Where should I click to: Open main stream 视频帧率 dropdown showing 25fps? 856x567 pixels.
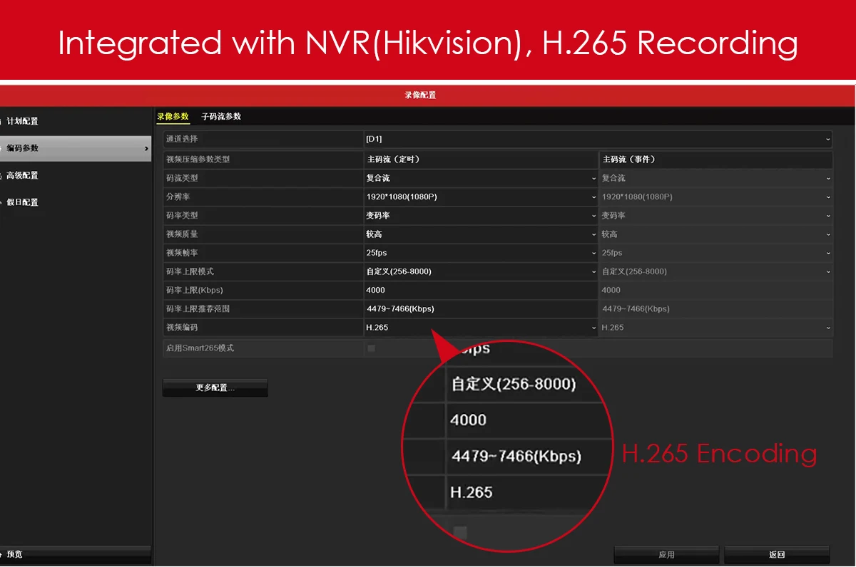[x=481, y=253]
